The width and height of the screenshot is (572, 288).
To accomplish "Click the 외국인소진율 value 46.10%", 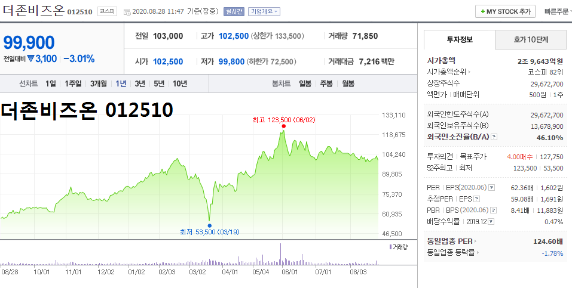I will tap(551, 138).
